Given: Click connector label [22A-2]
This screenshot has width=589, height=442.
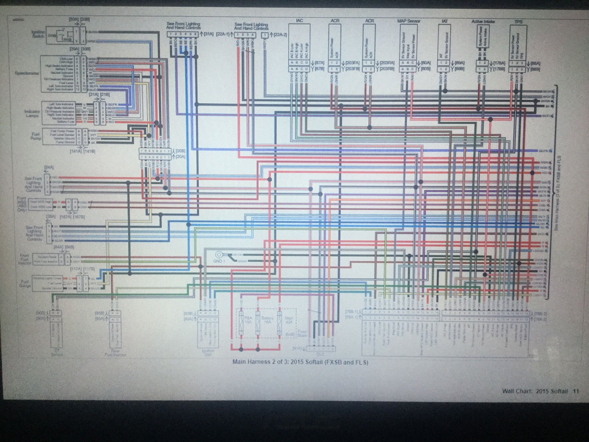Looking at the screenshot, I should pos(281,34).
